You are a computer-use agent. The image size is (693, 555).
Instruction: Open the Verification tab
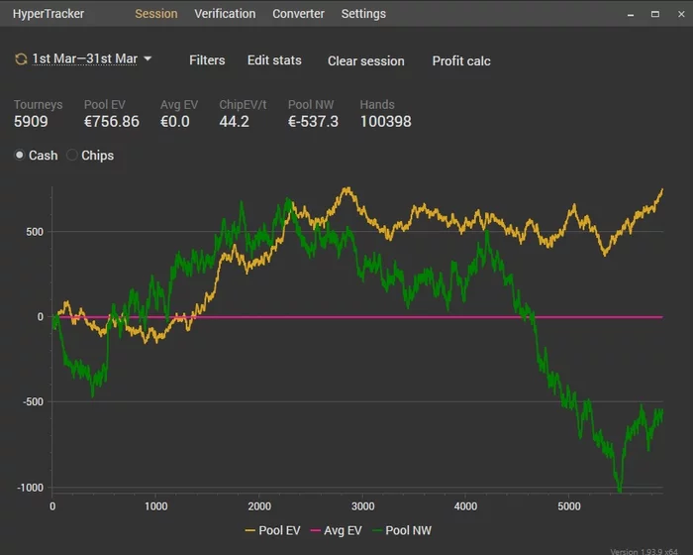point(225,14)
